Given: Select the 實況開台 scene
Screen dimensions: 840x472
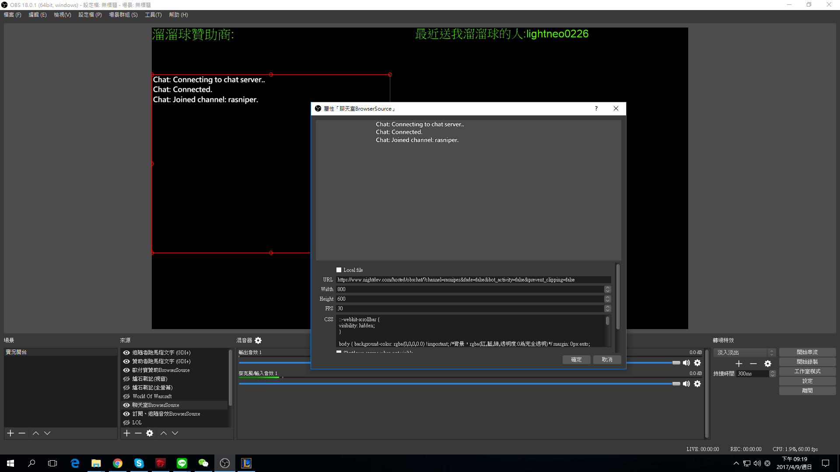Looking at the screenshot, I should pyautogui.click(x=60, y=352).
